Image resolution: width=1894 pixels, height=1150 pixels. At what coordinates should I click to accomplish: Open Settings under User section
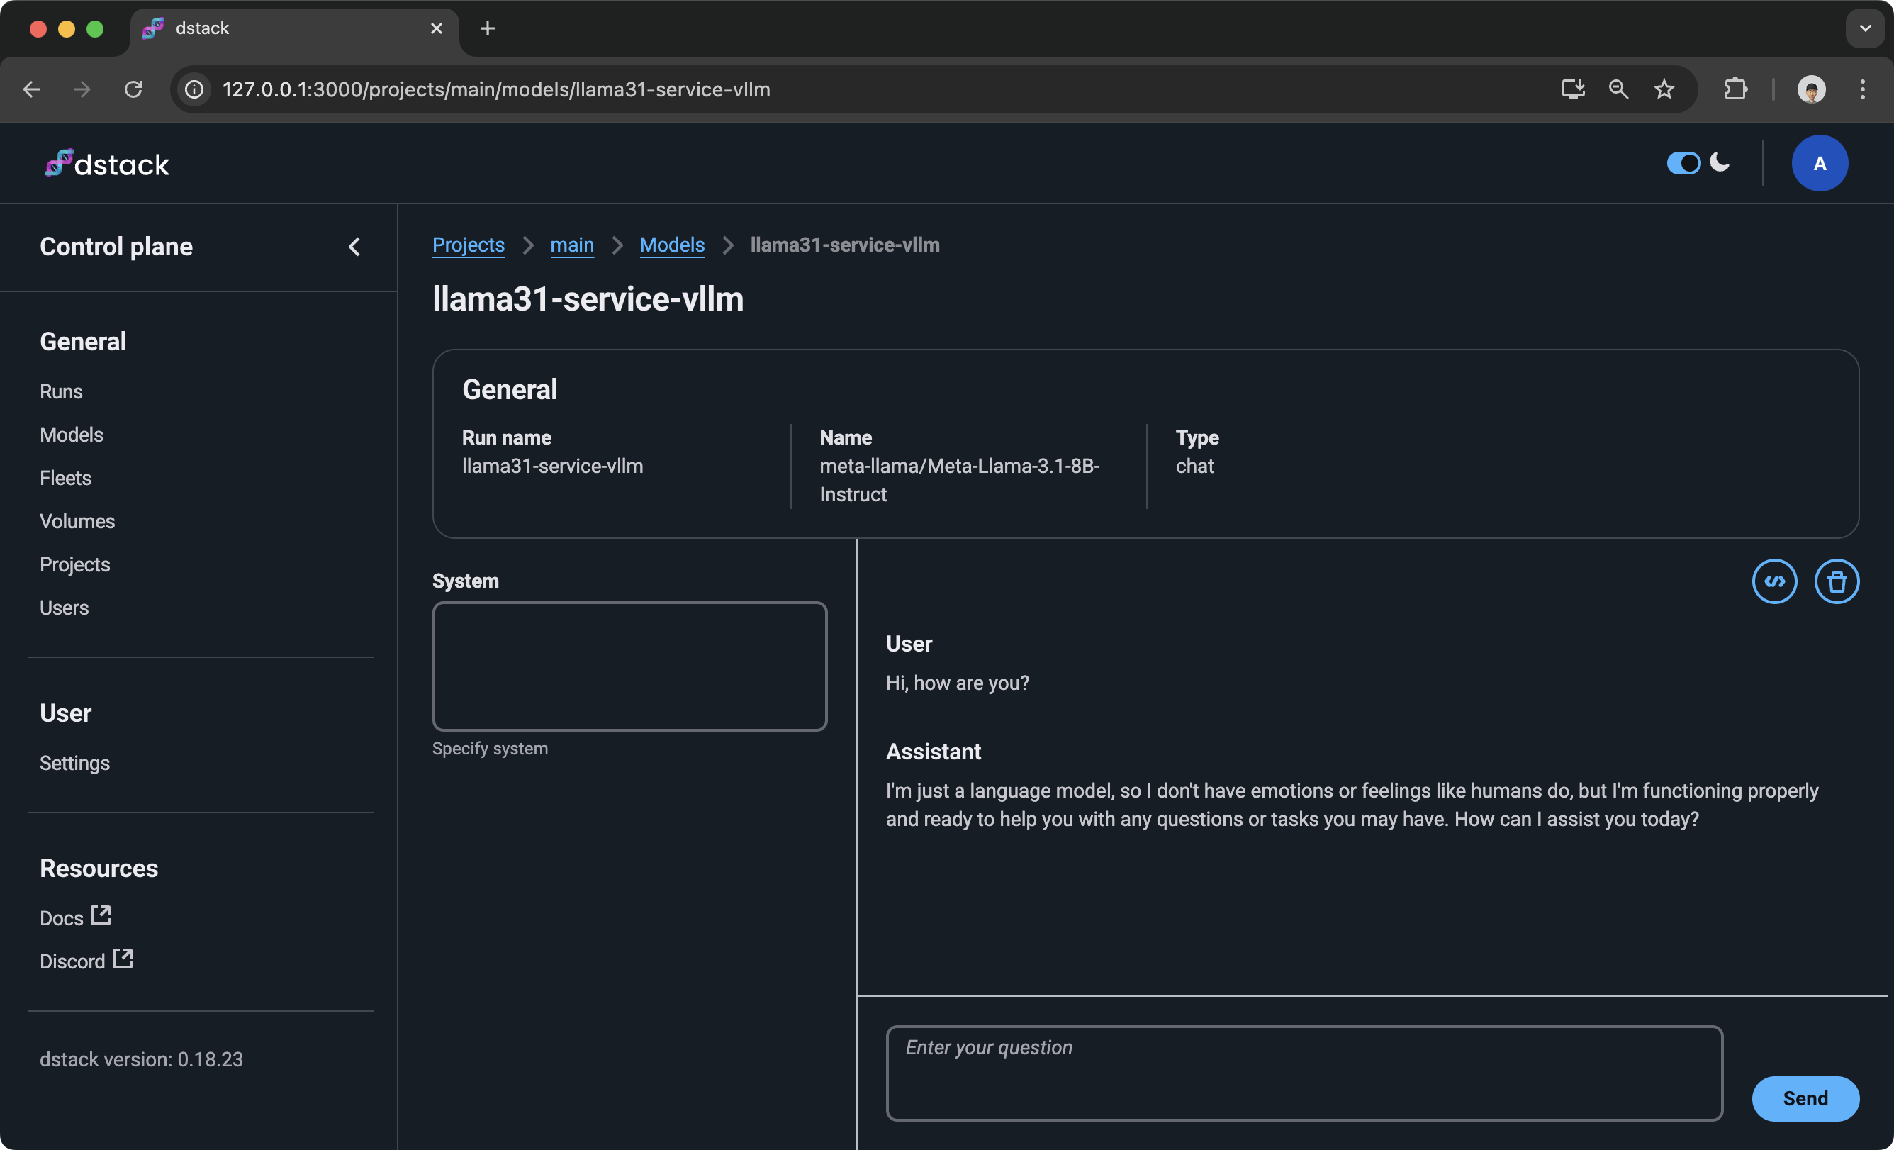tap(74, 763)
